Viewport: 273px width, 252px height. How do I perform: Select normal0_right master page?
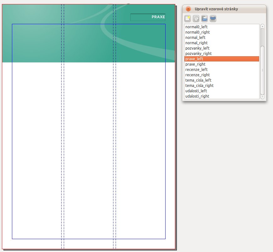tap(222, 32)
